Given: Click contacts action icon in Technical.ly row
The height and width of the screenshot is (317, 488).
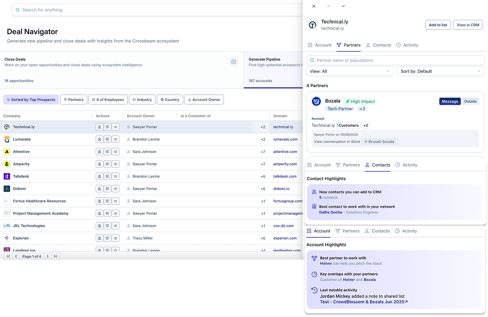Looking at the screenshot, I should pos(99,127).
